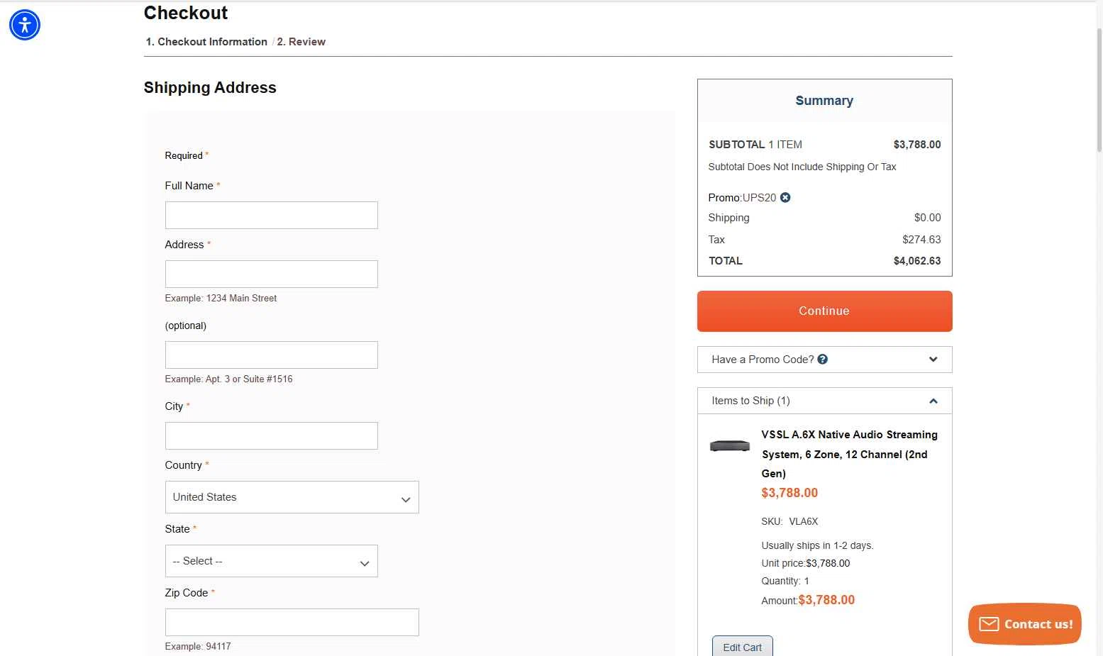This screenshot has width=1103, height=656.
Task: Focus the Zip Code input field
Action: (292, 622)
